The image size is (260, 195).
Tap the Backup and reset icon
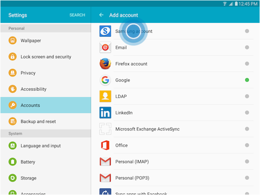point(13,121)
